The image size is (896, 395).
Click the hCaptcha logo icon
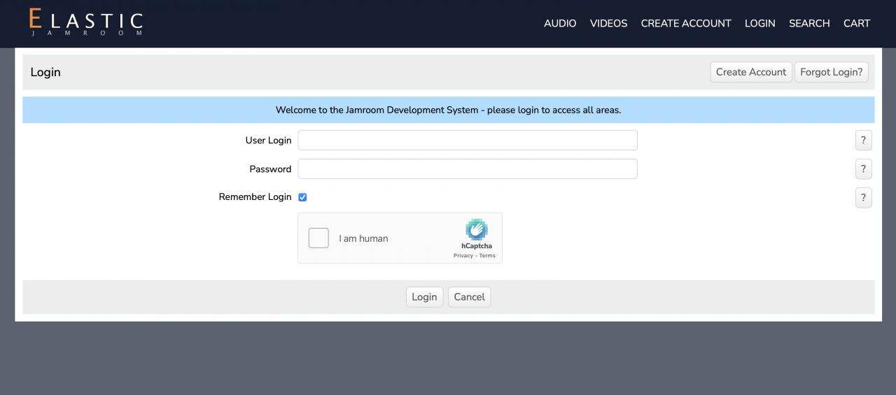pos(477,229)
